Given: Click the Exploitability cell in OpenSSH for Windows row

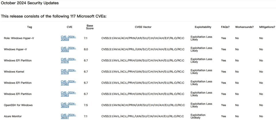Looking at the screenshot, I should (x=201, y=105).
